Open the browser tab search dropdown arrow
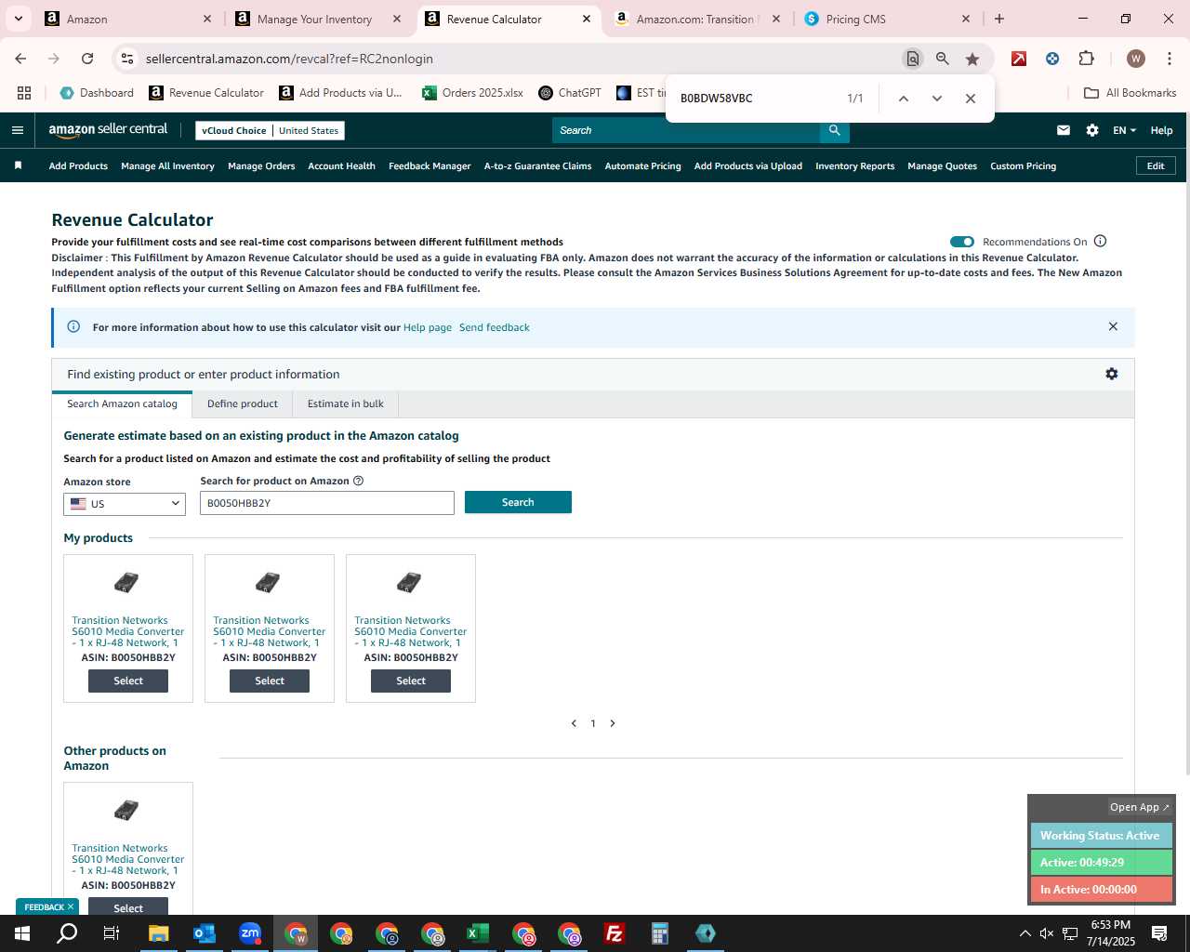This screenshot has height=952, width=1190. (18, 19)
